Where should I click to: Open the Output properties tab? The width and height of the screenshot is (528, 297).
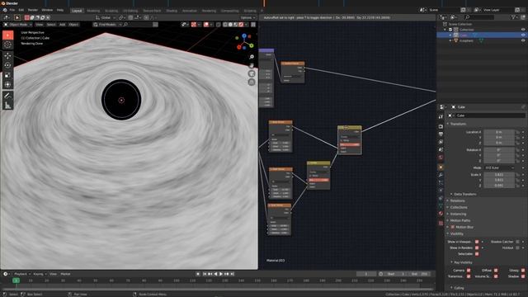click(441, 134)
